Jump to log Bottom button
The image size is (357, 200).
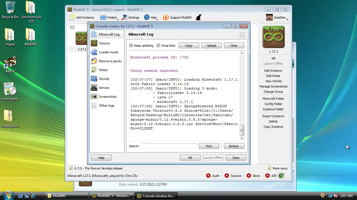click(x=234, y=146)
